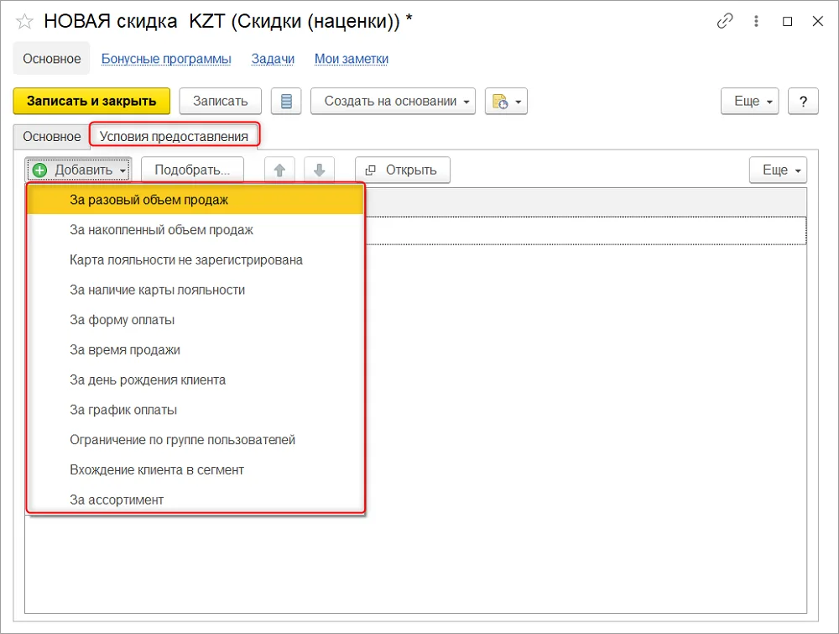
Task: Open the document reports icon dropdown
Action: point(506,102)
